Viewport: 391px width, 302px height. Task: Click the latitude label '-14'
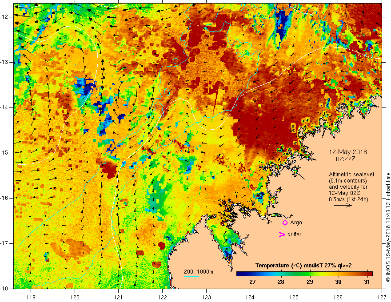click(4, 107)
